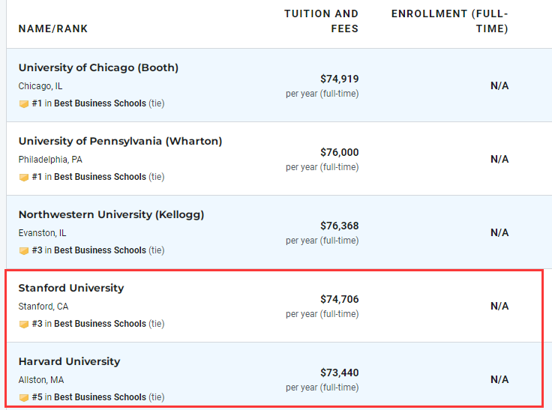
Task: Click the NAME/RANK column header
Action: [x=52, y=28]
